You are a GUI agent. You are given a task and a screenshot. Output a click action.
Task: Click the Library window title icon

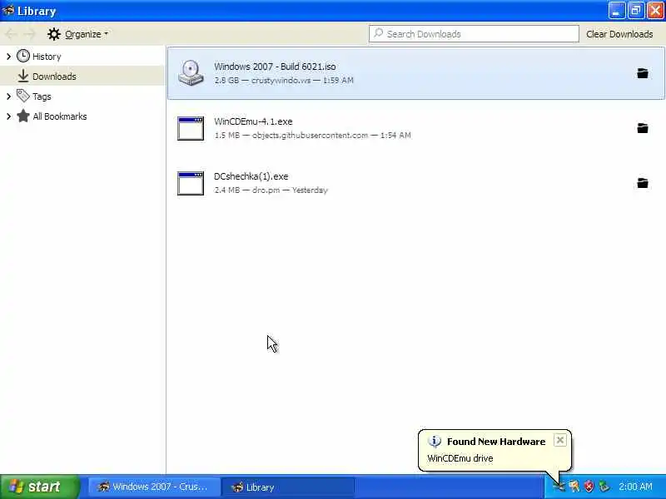coord(8,10)
